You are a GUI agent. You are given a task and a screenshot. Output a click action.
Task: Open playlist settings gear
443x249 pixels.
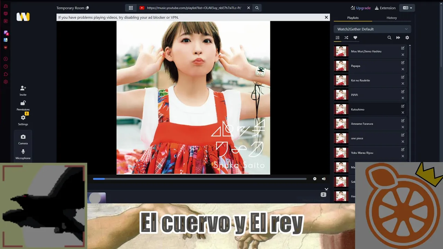(x=407, y=38)
